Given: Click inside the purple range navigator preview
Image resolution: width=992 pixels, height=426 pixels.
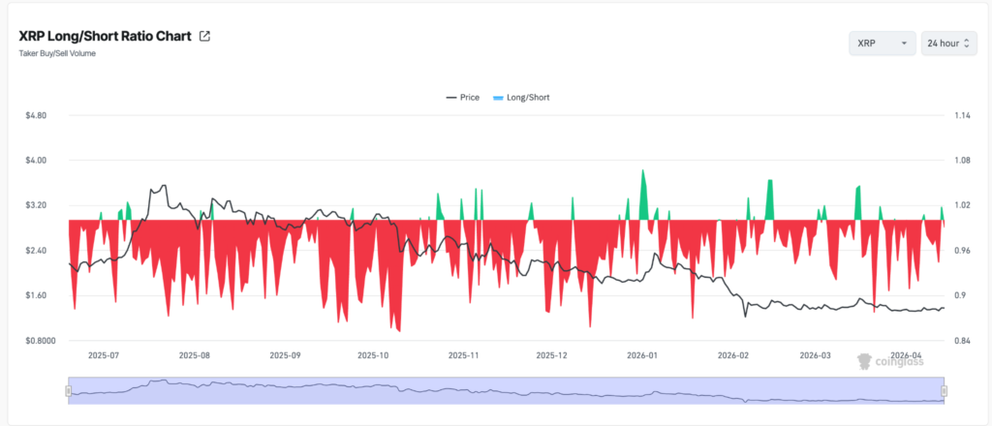Looking at the screenshot, I should 504,390.
